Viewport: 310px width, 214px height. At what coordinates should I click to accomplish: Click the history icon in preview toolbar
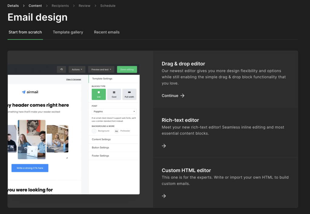pos(61,69)
